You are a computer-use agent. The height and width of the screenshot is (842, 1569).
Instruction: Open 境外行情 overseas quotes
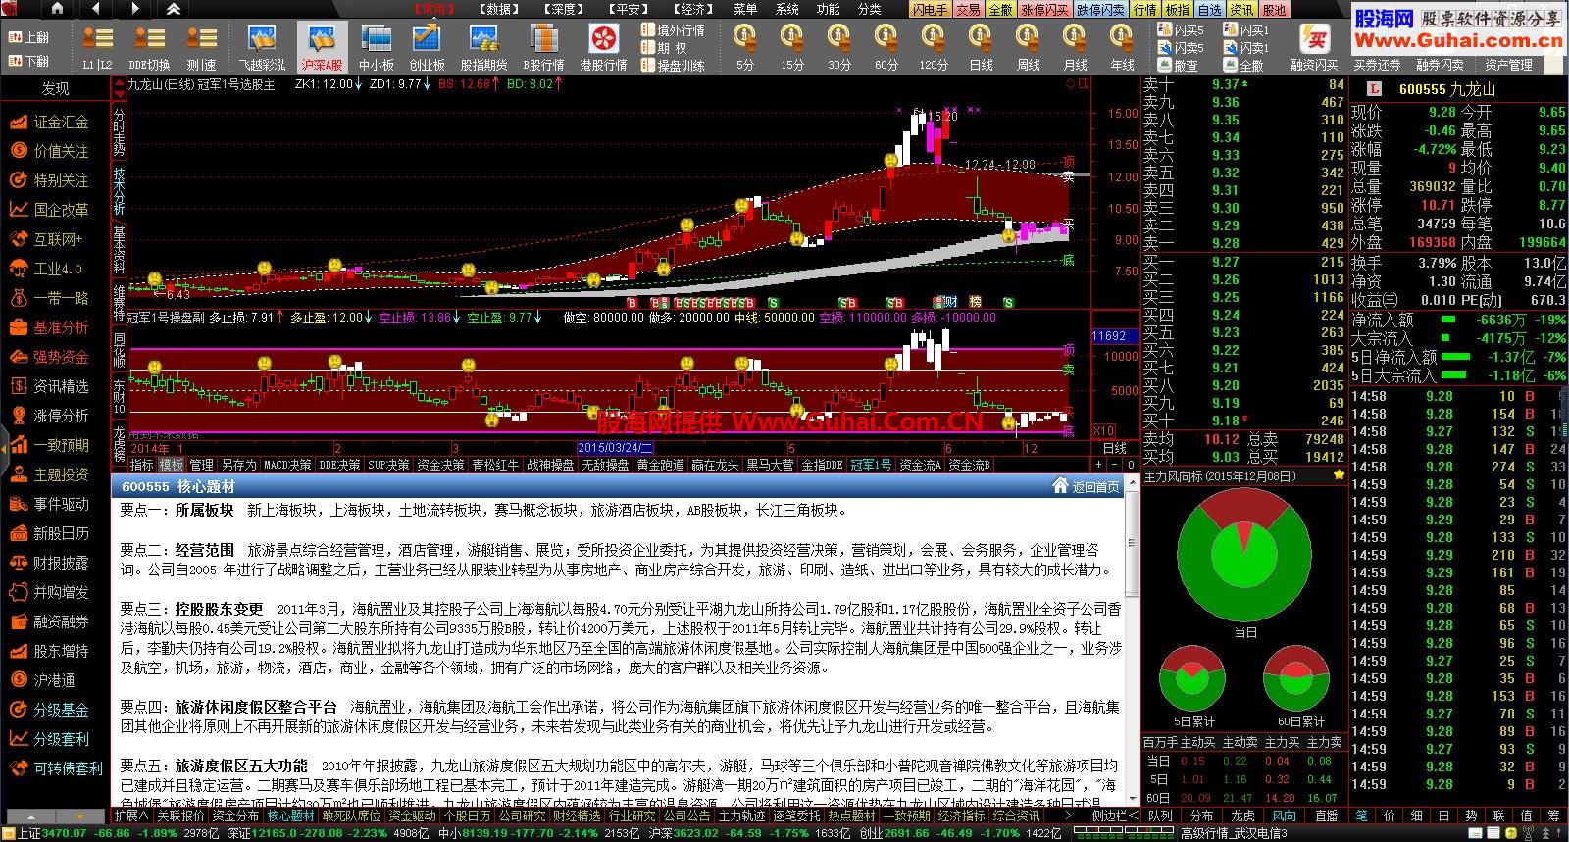673,30
